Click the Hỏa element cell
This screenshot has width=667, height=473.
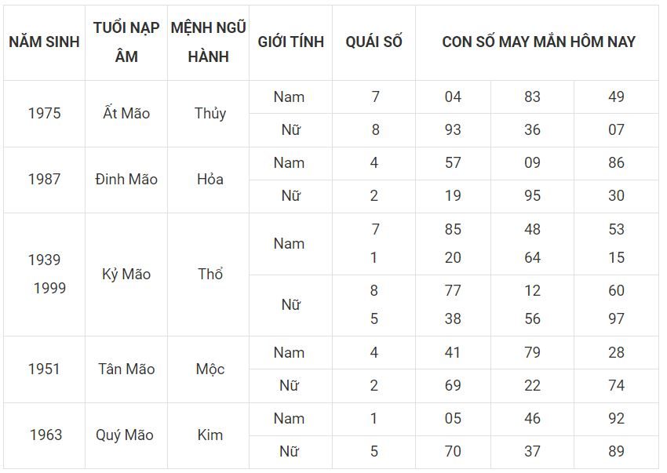[210, 179]
